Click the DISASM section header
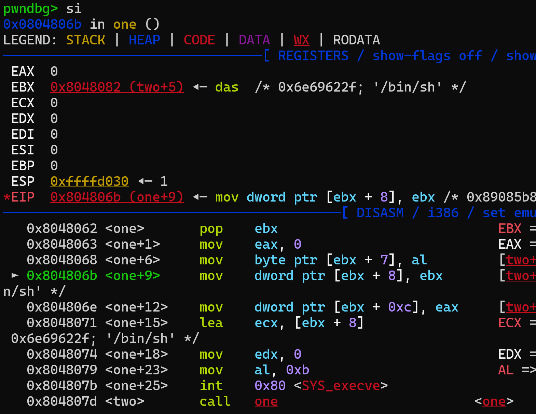Image resolution: width=536 pixels, height=414 pixels. click(380, 213)
